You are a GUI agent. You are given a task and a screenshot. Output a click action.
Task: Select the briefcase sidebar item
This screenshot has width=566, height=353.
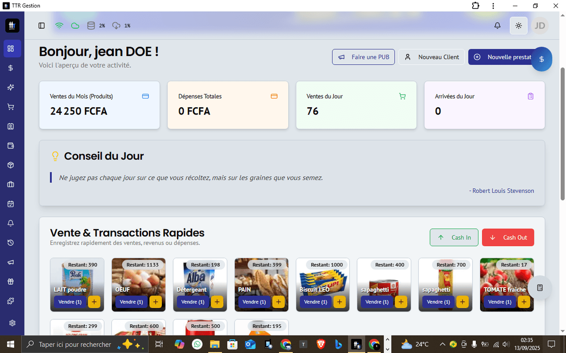coord(11,185)
